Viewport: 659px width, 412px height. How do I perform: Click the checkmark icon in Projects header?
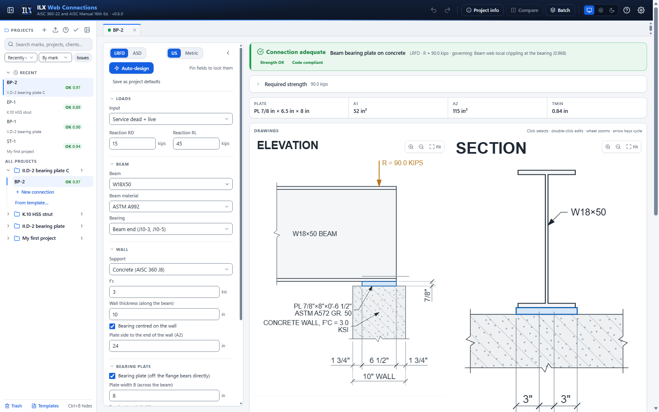coord(76,30)
